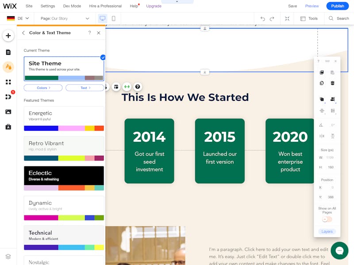Save the site
The image size is (354, 265).
pyautogui.click(x=292, y=6)
